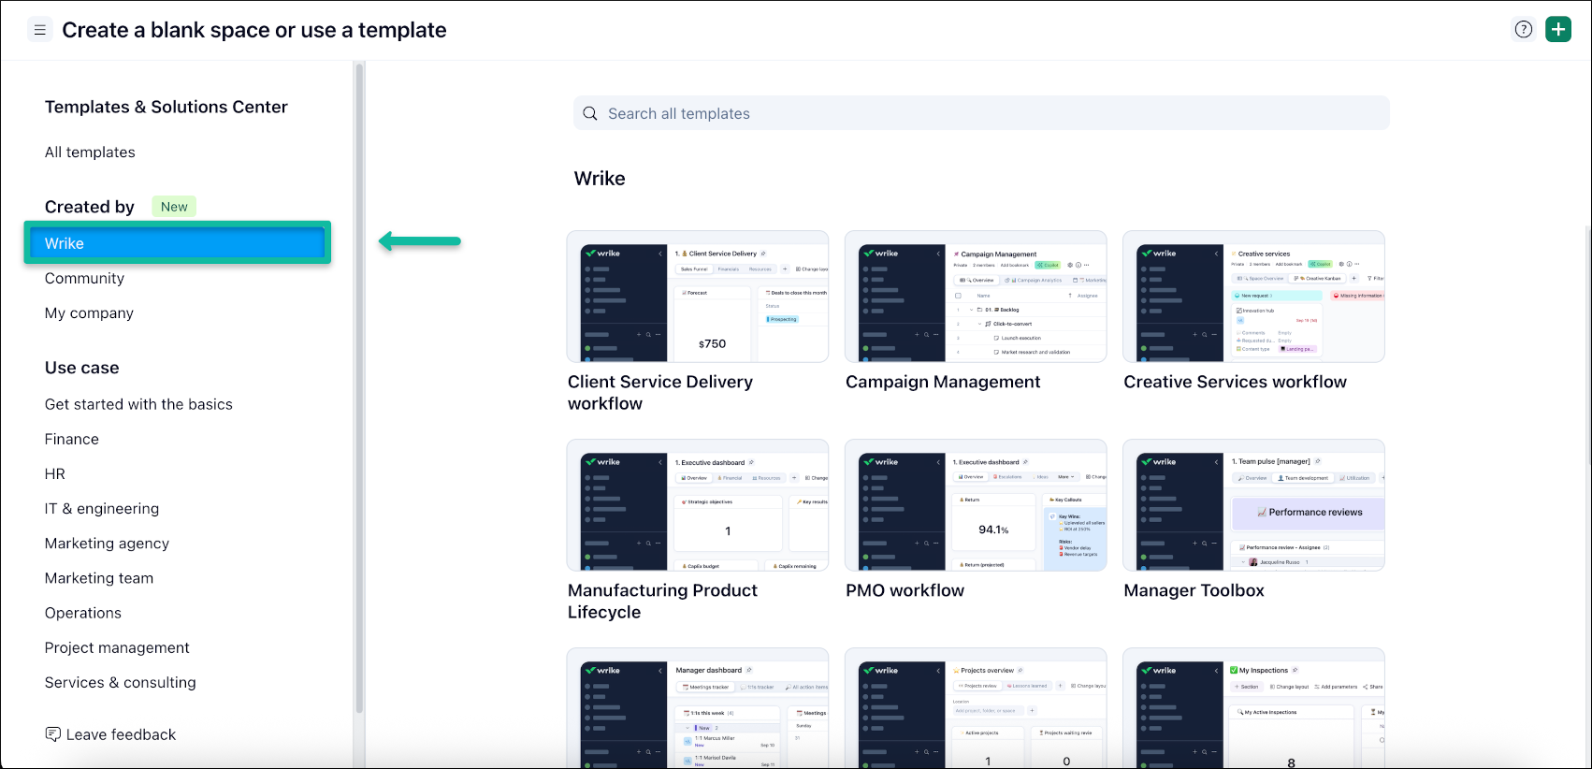Viewport: 1592px width, 769px height.
Task: Choose IT & engineering use case
Action: [102, 509]
